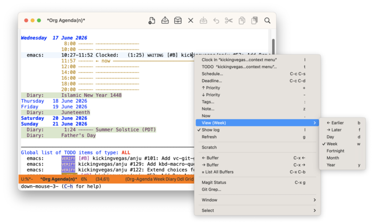373x224 pixels.
Task: Choose the next Buffer menu item
Action: click(257, 165)
